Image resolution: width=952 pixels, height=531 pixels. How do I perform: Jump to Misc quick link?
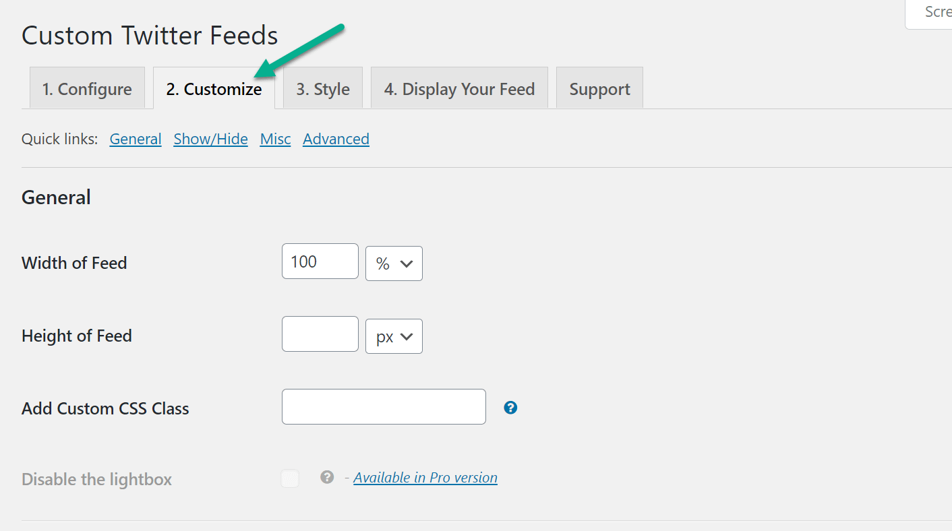(x=275, y=139)
